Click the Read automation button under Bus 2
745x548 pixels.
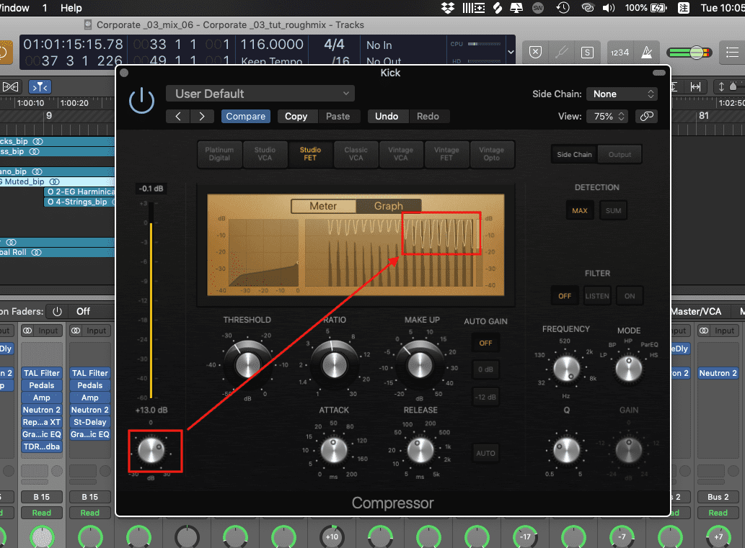click(718, 513)
